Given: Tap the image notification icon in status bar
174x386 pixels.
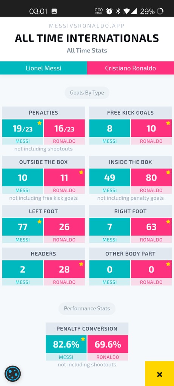Looking at the screenshot, I should pos(54,11).
